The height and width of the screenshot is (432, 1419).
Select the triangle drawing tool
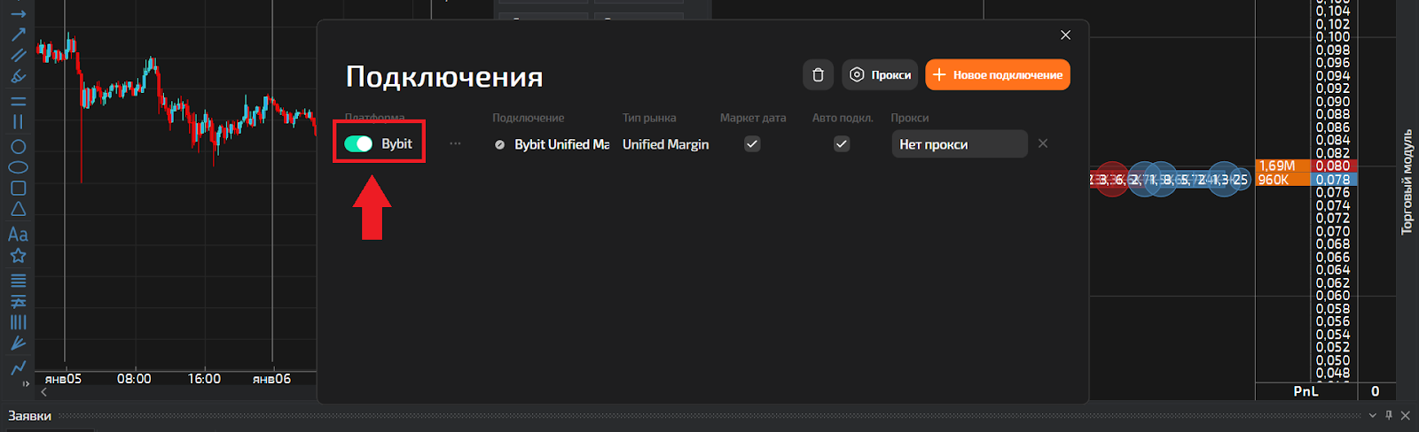coord(18,210)
